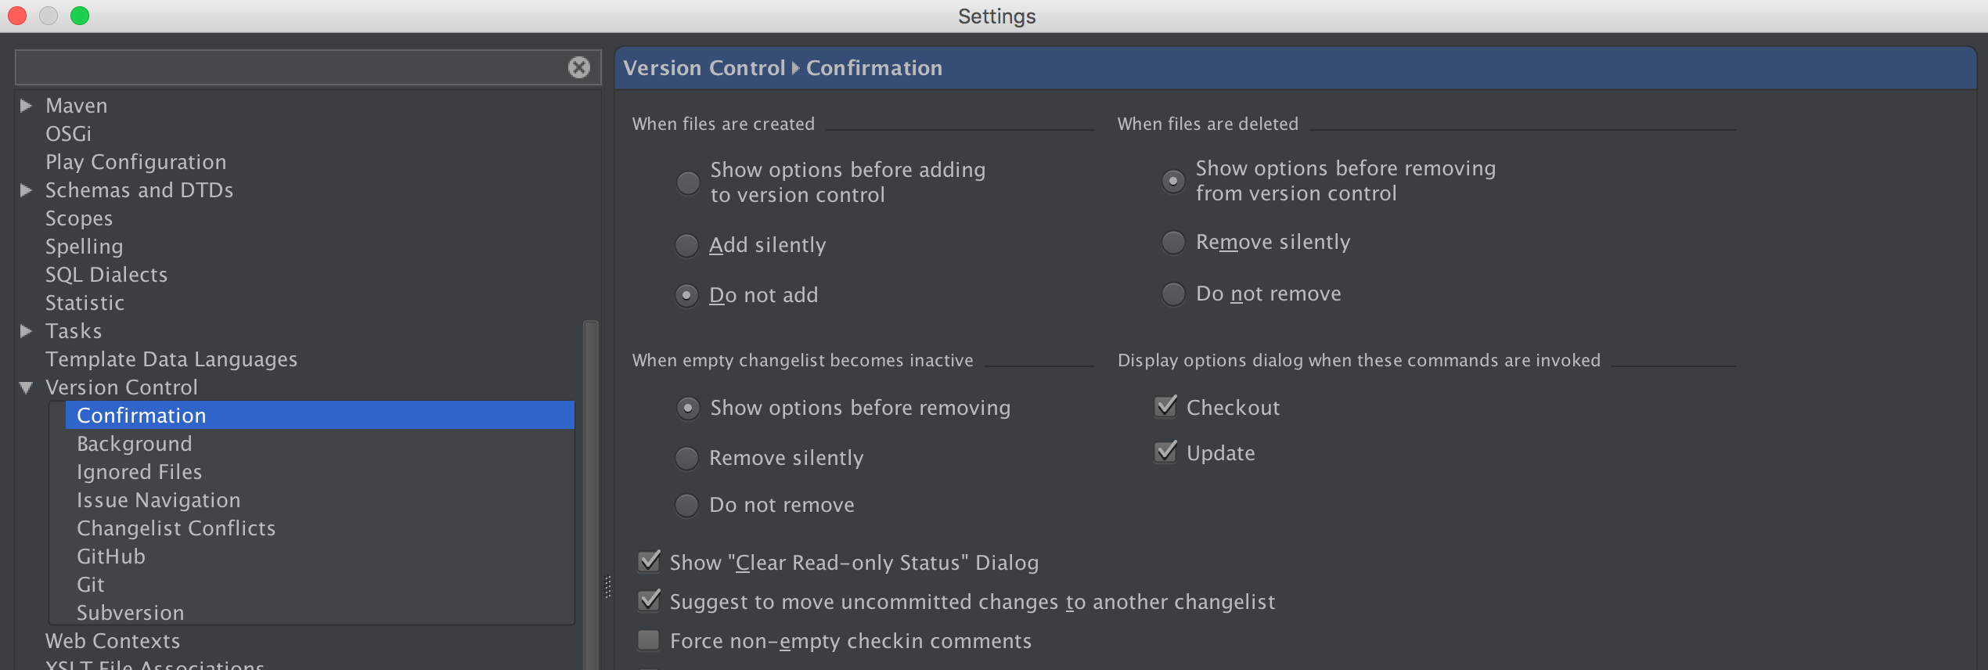Go to Ignored Files settings
Screen dimensions: 1988x670
point(139,472)
